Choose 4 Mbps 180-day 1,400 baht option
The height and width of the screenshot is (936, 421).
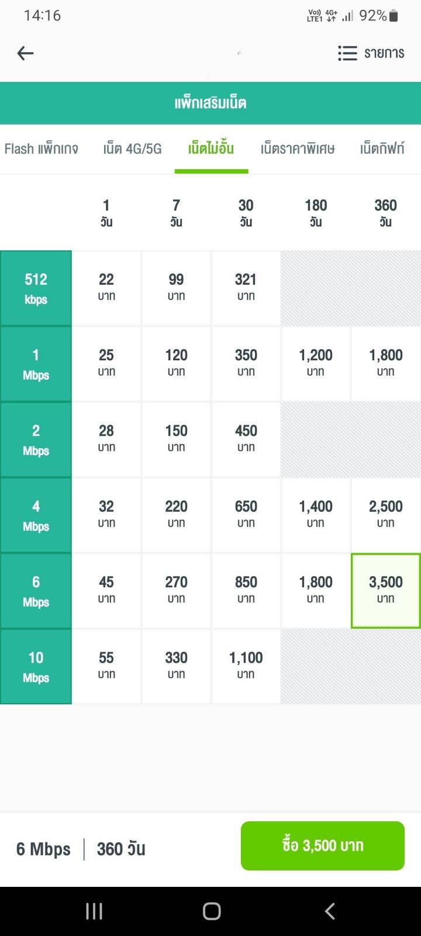pyautogui.click(x=316, y=514)
